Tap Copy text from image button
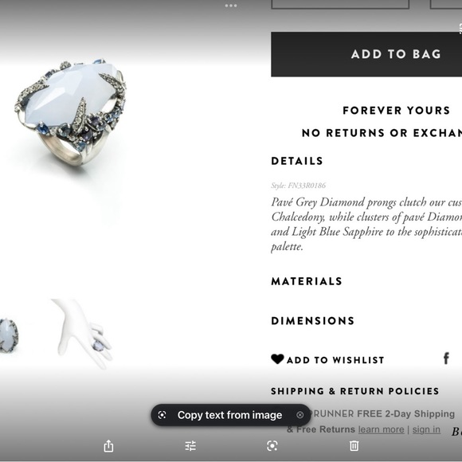 229,415
